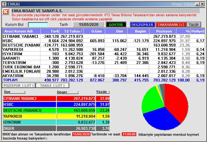Sort by % column header
207x142 pixels.
pyautogui.click(x=183, y=31)
